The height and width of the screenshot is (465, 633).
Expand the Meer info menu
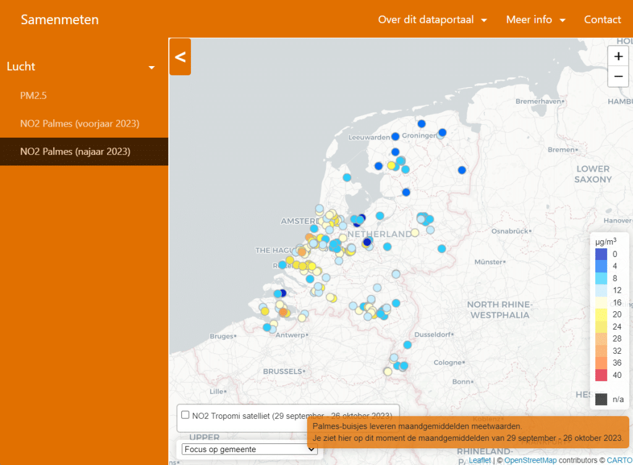point(535,20)
